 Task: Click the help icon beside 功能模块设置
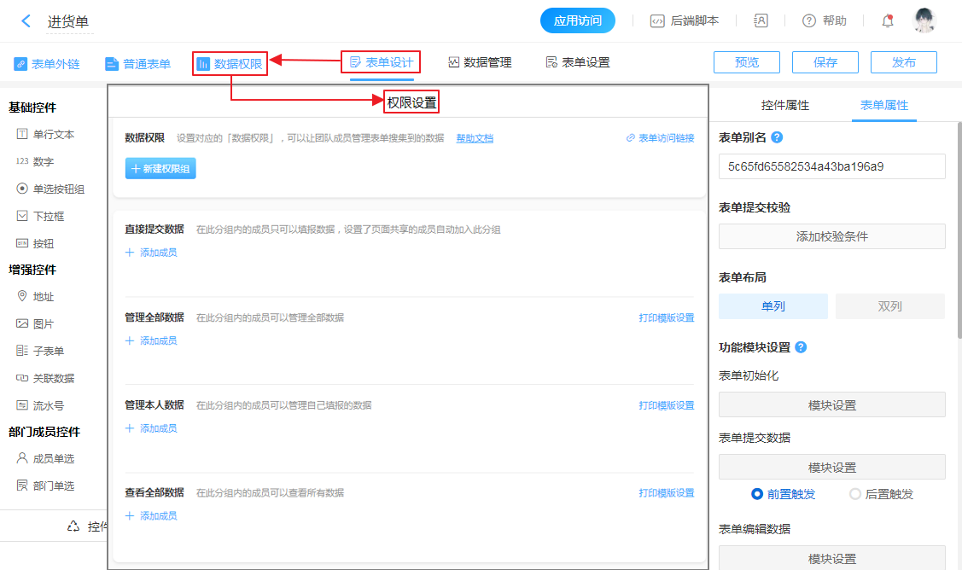pos(801,347)
